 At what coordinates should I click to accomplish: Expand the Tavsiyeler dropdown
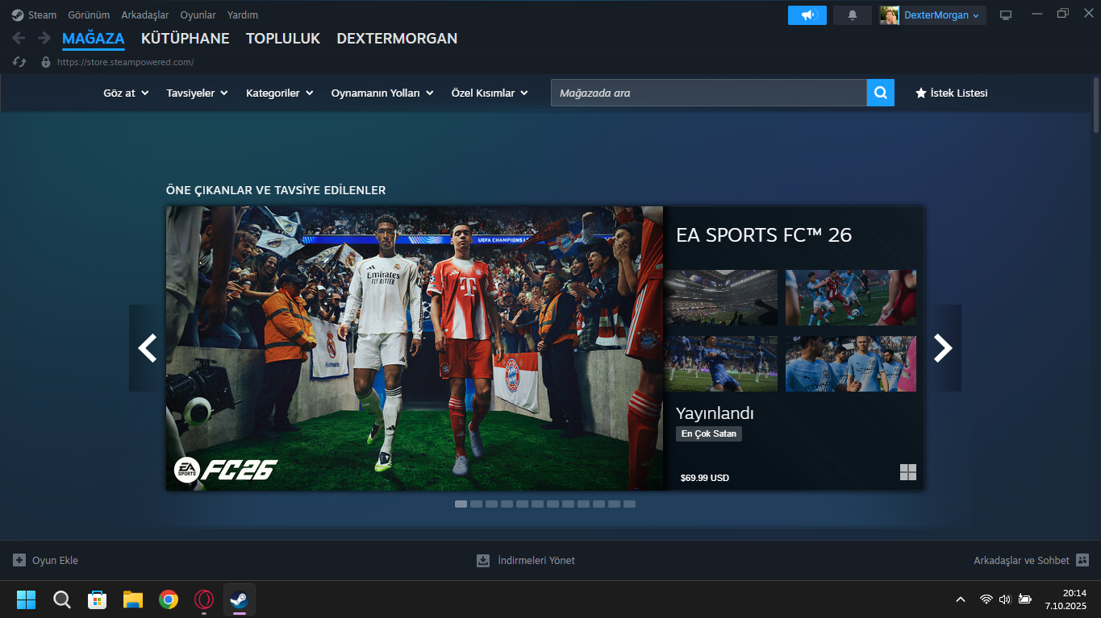[198, 93]
